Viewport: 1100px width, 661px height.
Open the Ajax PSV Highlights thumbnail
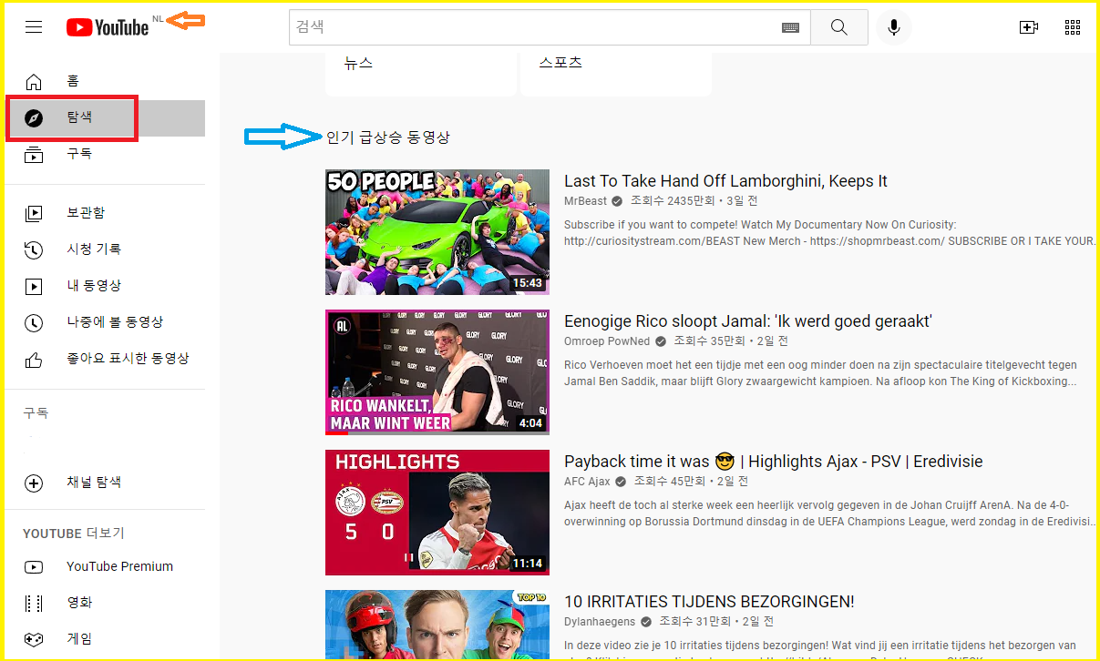point(437,513)
